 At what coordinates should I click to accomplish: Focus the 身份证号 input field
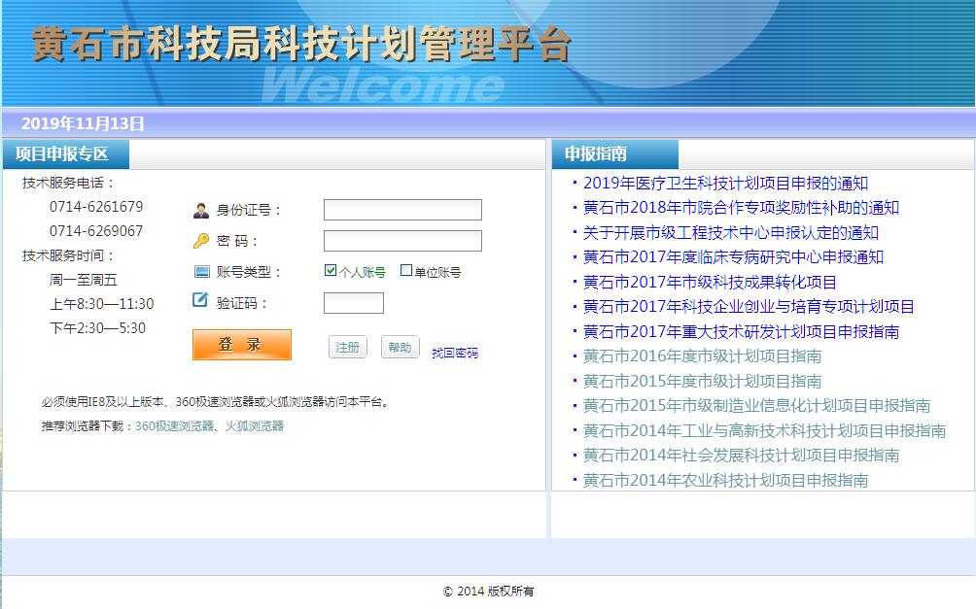[402, 210]
